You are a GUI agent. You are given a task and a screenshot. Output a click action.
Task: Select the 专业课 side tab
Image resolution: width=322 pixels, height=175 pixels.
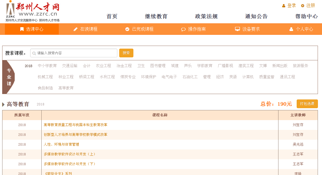click(x=9, y=77)
